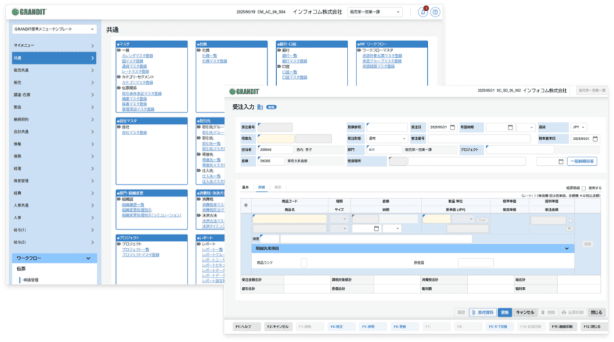
Task: Toggle the 使用する checkbox
Action: [x=583, y=188]
